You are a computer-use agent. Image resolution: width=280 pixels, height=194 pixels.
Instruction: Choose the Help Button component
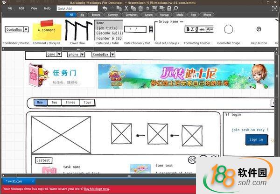259,29
